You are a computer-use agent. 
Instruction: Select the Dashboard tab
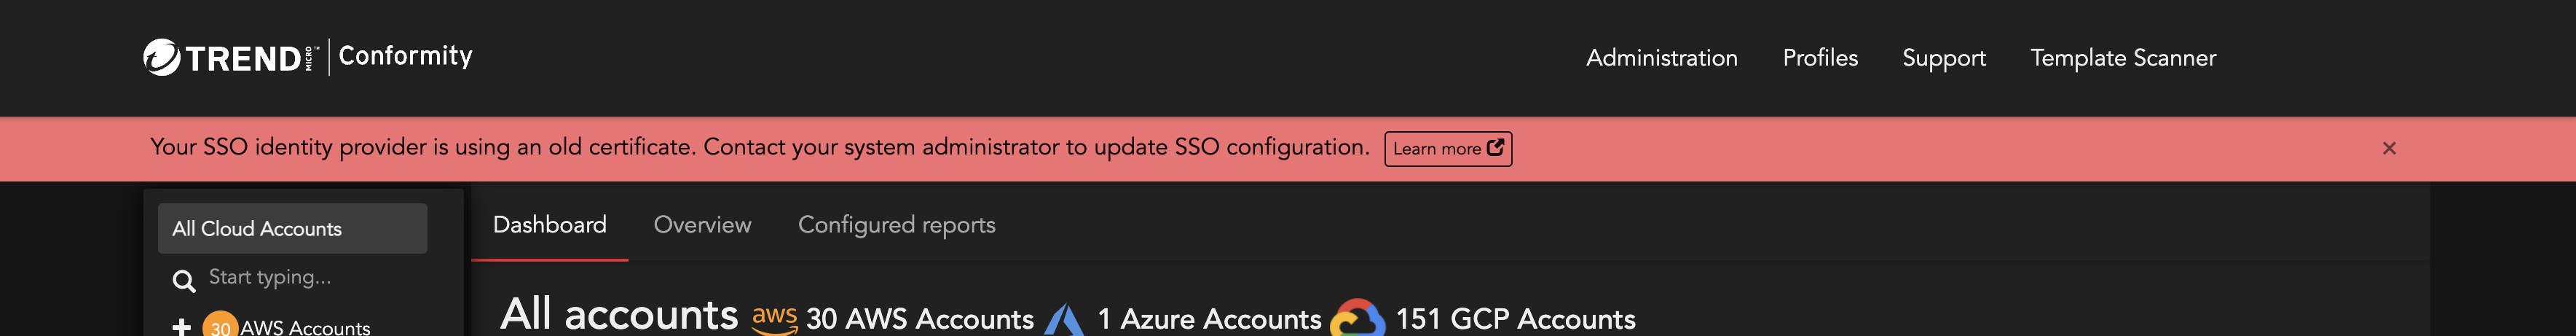click(x=549, y=225)
